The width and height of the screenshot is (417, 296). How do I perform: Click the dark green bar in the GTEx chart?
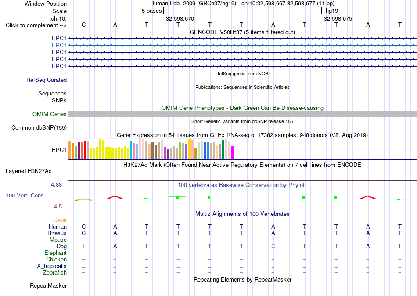point(223,150)
